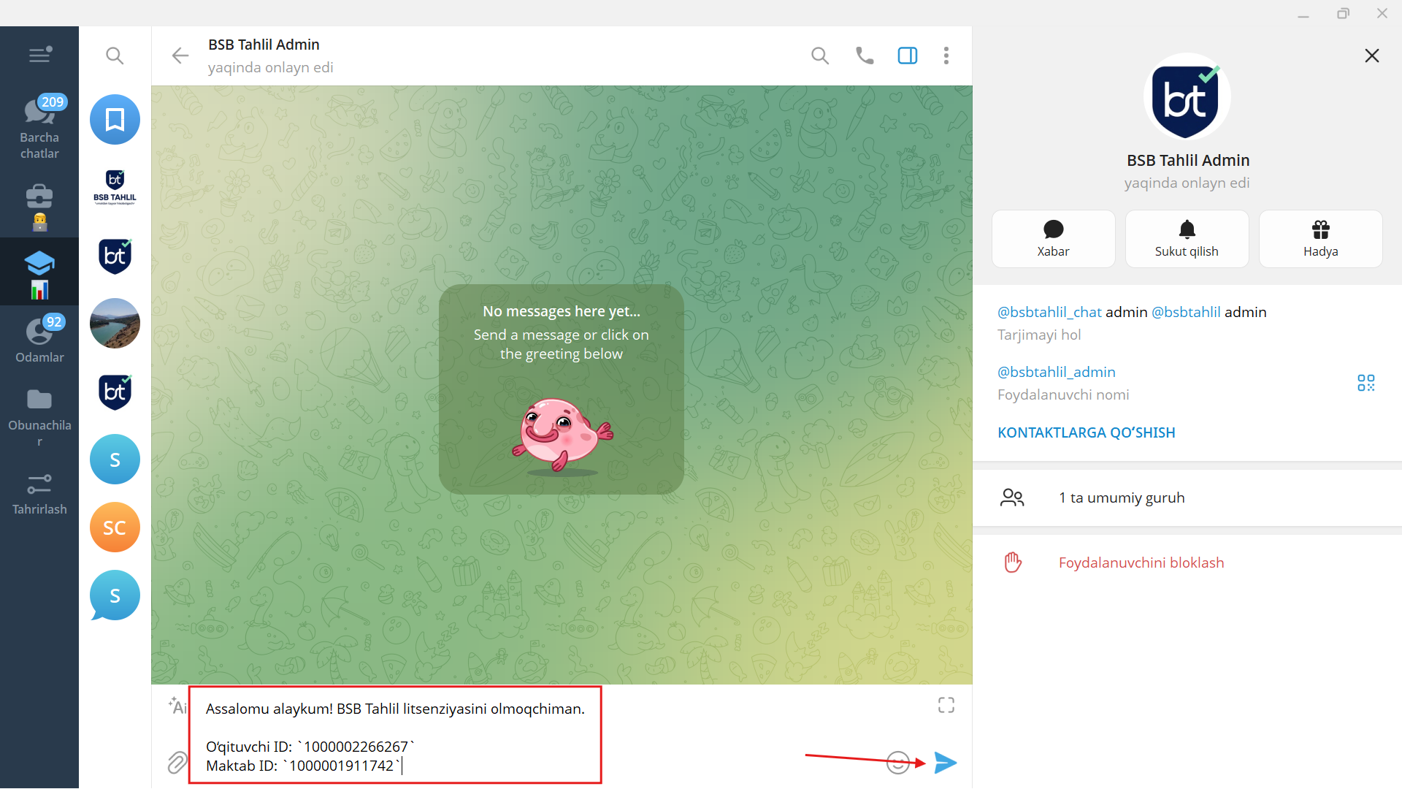Send the typed message

[946, 763]
